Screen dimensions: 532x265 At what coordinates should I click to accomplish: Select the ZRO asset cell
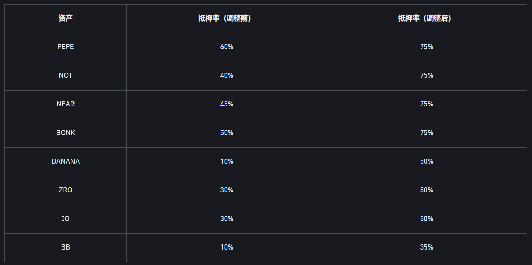coord(65,190)
